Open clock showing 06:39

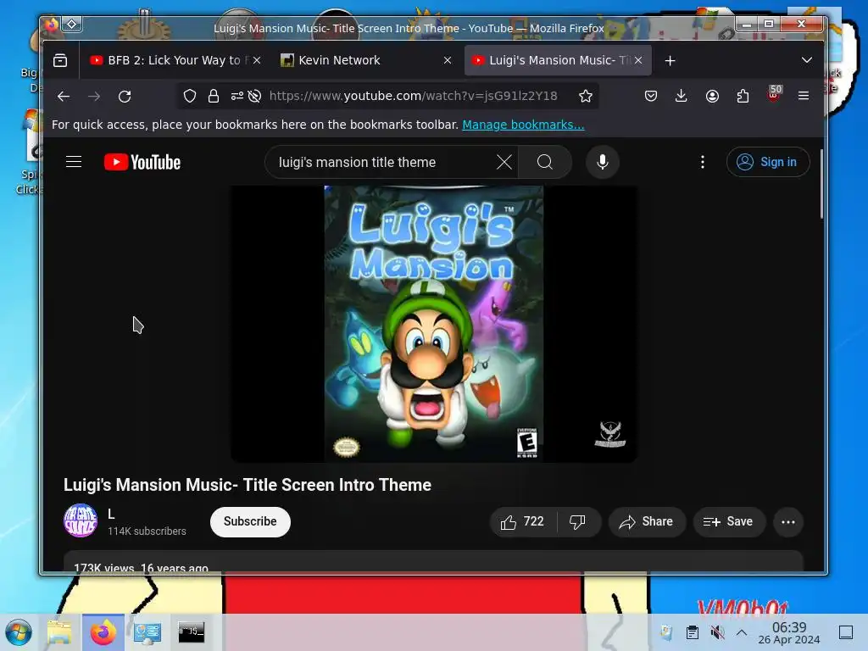tap(789, 632)
